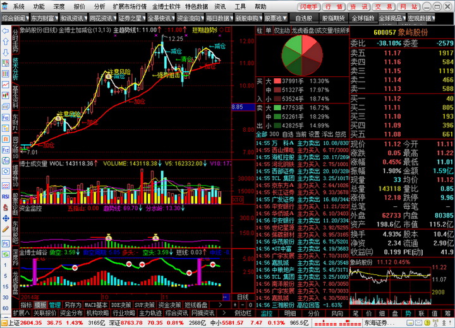Open the 资金流向 dropdown
455x328 pixels.
click(190, 18)
